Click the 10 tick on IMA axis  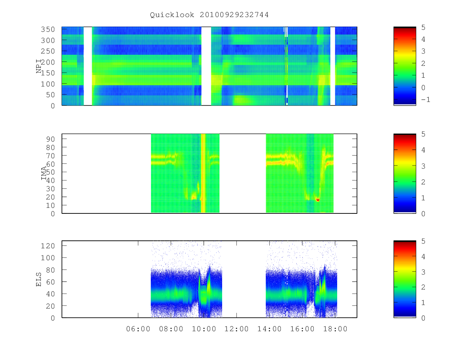click(51, 205)
